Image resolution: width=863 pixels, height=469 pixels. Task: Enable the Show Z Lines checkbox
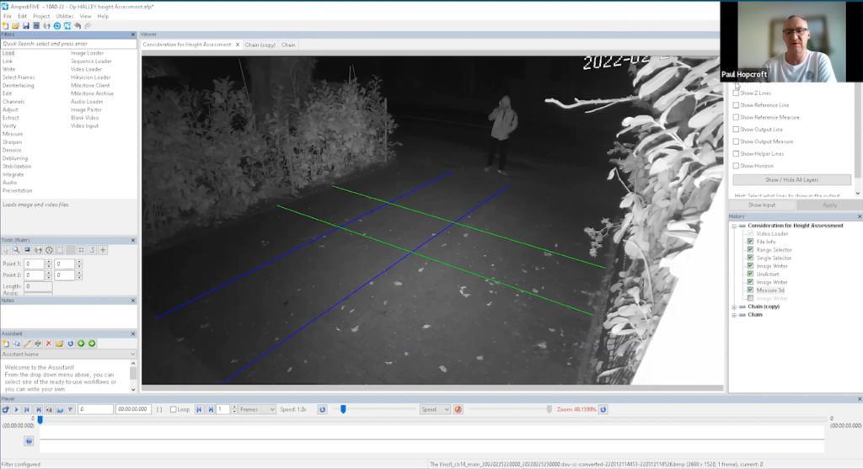click(736, 93)
